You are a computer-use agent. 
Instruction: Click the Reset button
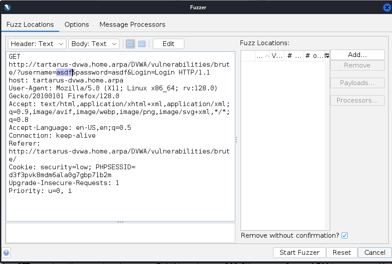342,253
